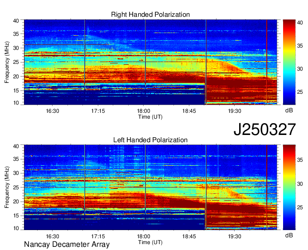Viewport: 308px width, 250px height.
Task: Click the 17:15 time tick of Right Handed plot
Action: [98, 111]
